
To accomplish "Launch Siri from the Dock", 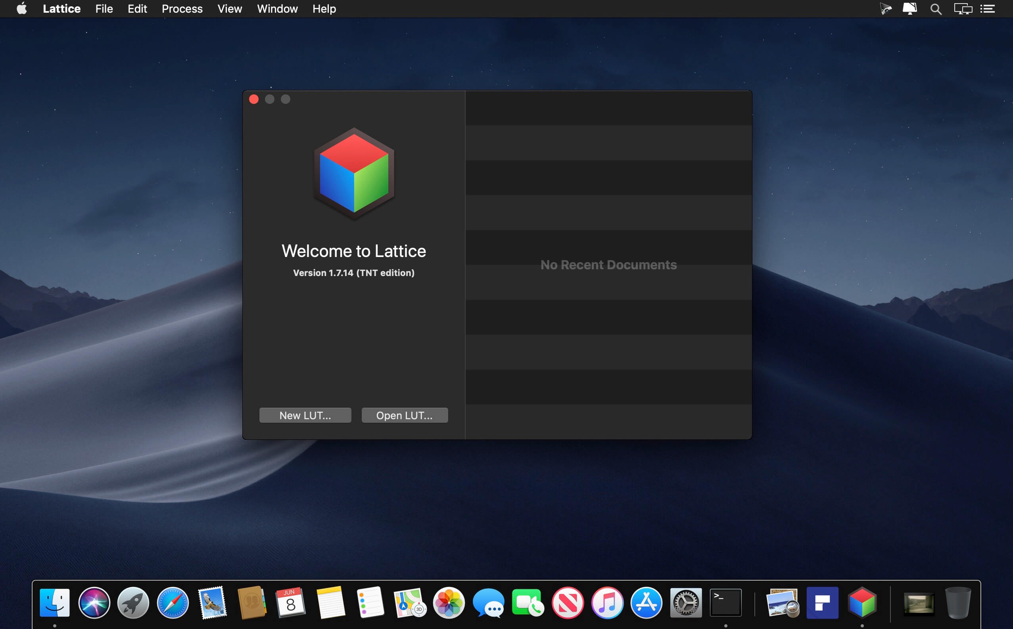I will tap(94, 603).
